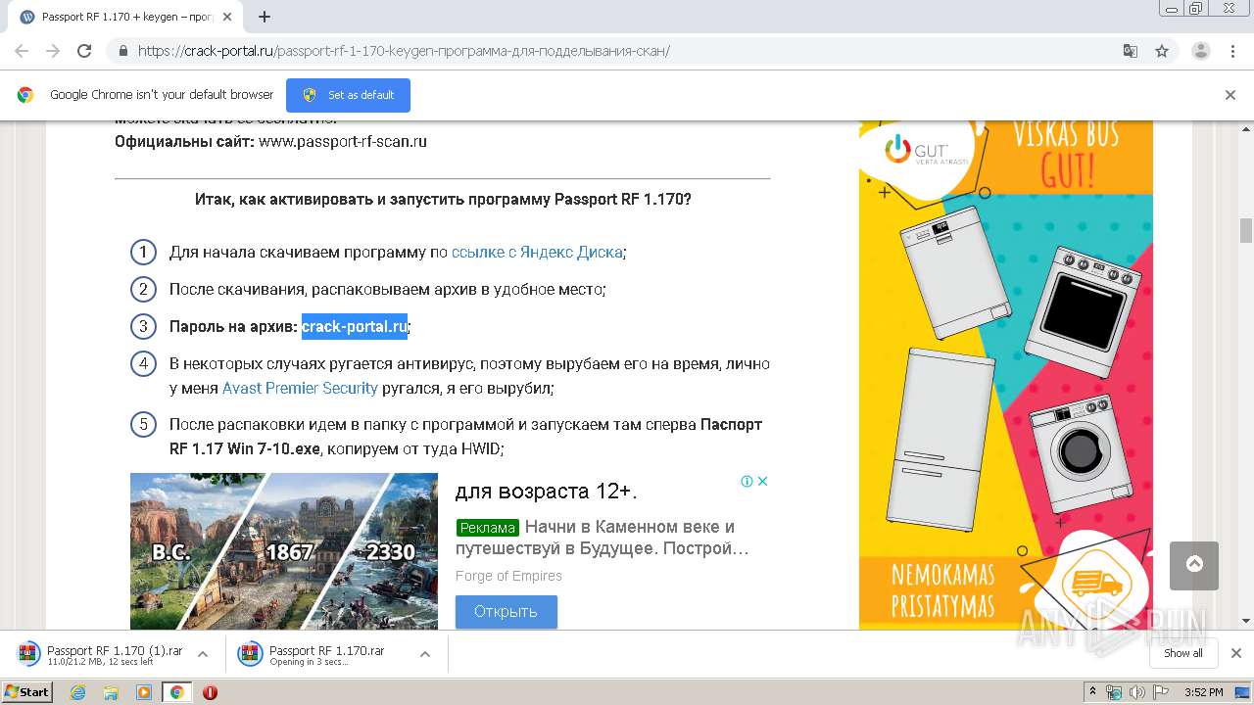Go forward to the next page
Image resolution: width=1254 pixels, height=705 pixels.
click(53, 51)
